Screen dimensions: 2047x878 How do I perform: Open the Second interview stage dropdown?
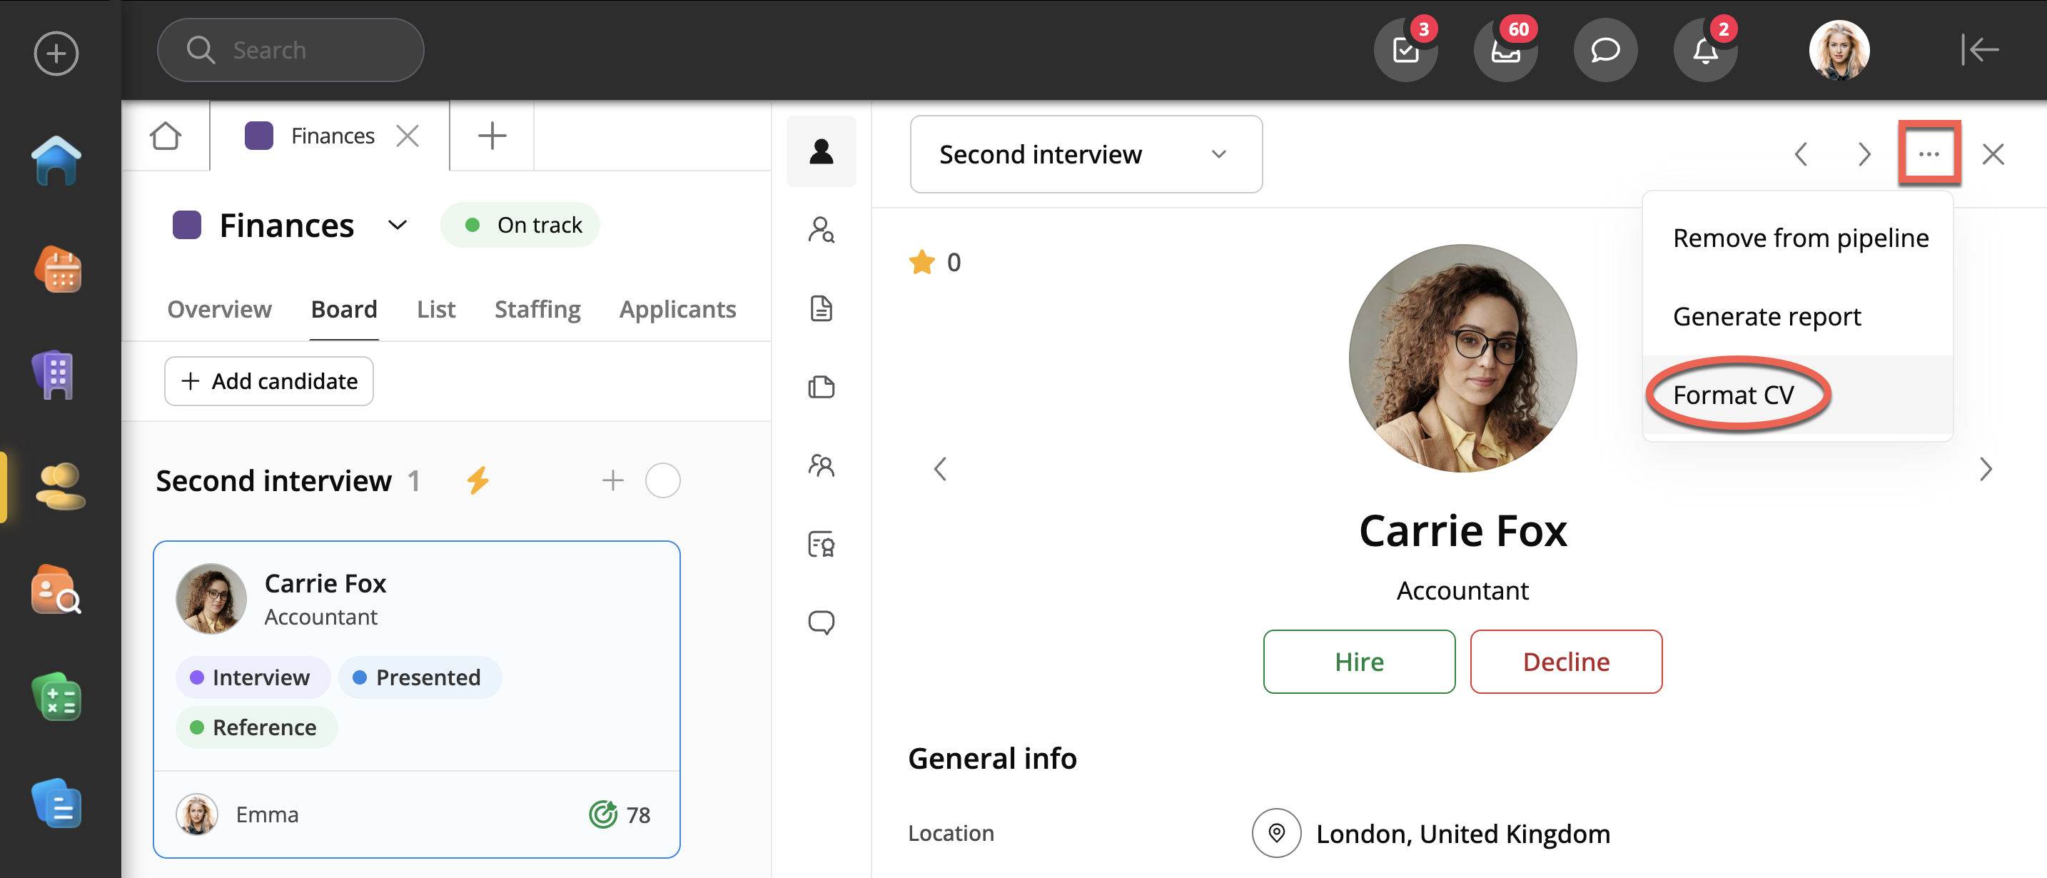pos(1085,154)
